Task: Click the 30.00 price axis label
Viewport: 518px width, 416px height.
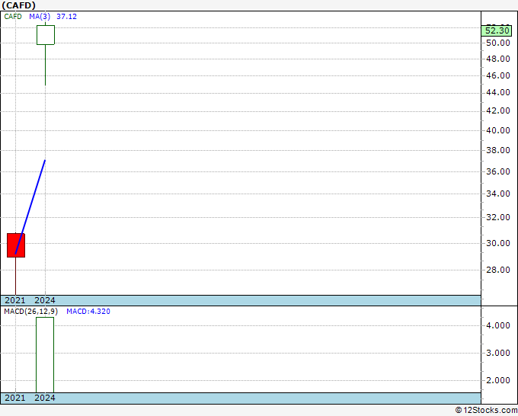Action: [x=498, y=243]
